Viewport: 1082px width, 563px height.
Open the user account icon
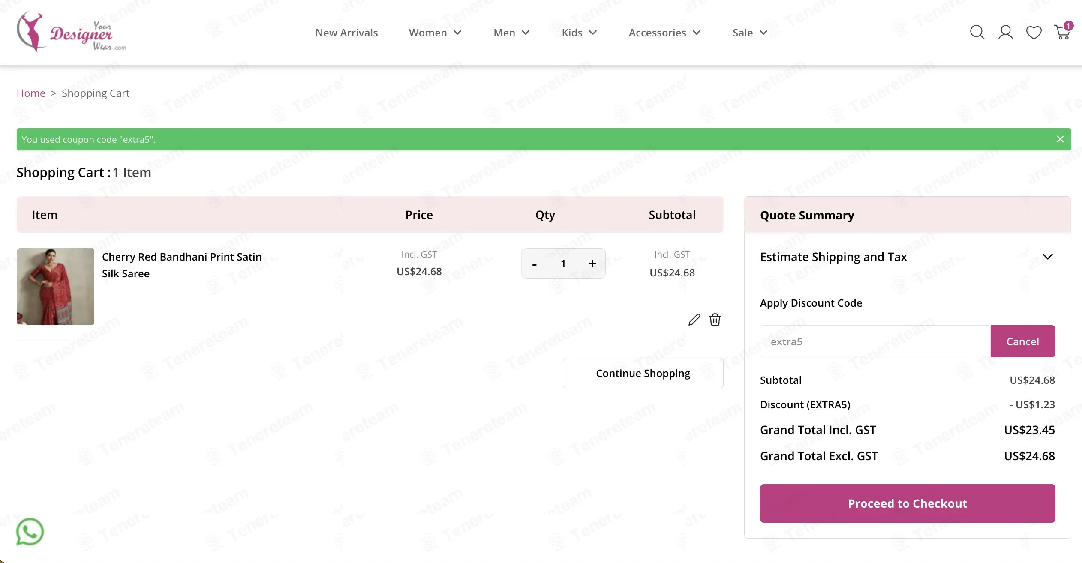pos(1005,33)
